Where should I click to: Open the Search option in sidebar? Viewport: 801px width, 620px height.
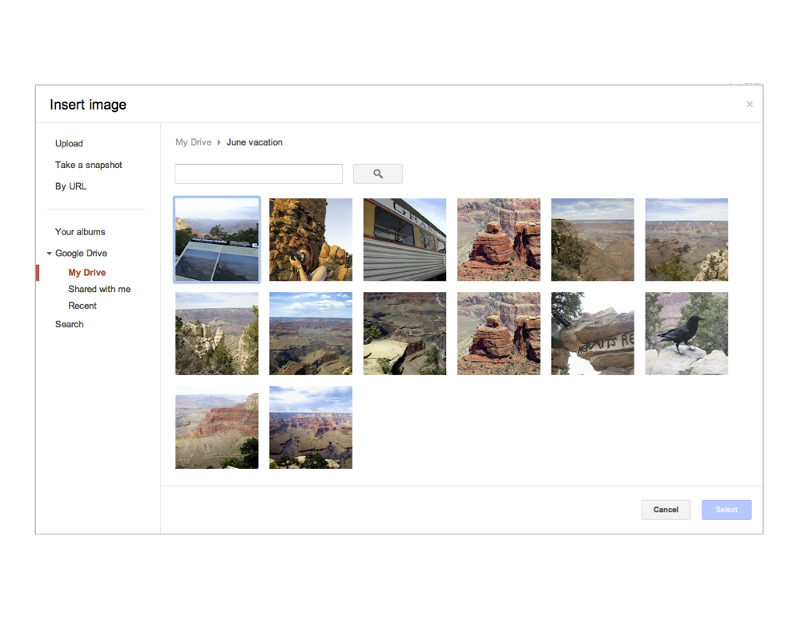[70, 324]
